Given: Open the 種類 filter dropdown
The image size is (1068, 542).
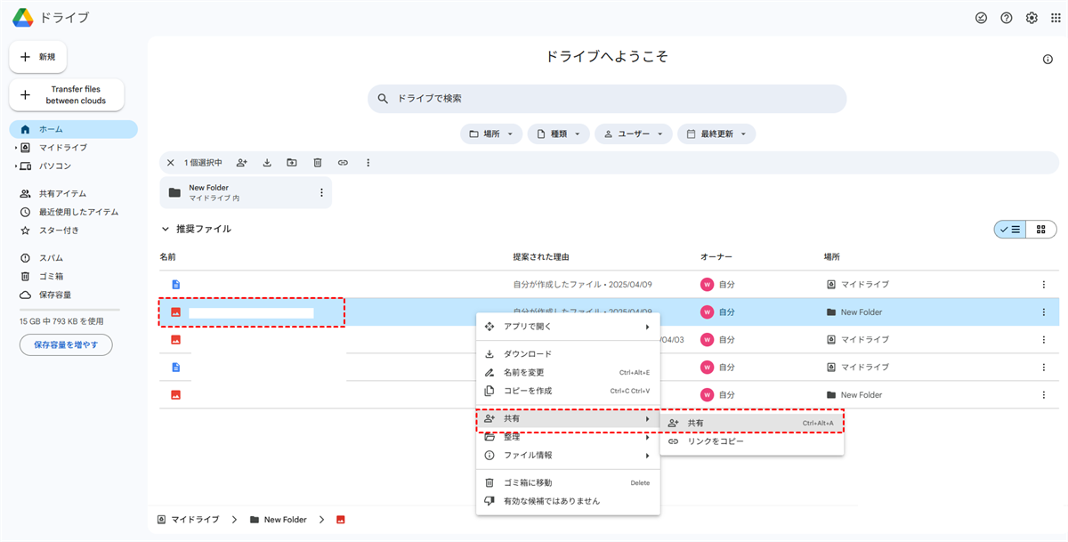Looking at the screenshot, I should [x=558, y=134].
